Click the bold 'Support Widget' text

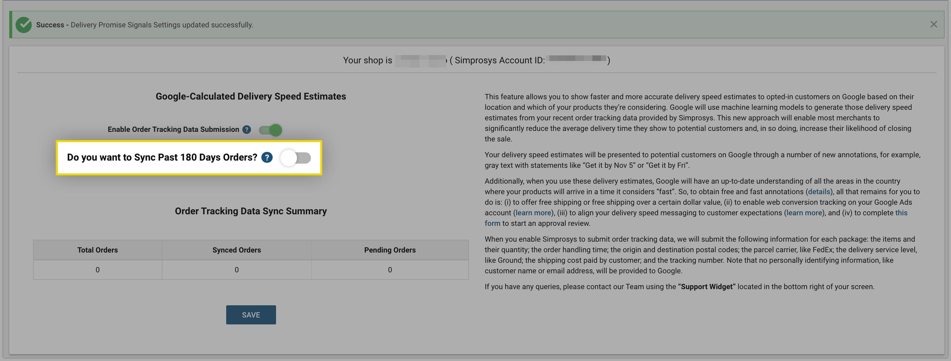(707, 286)
